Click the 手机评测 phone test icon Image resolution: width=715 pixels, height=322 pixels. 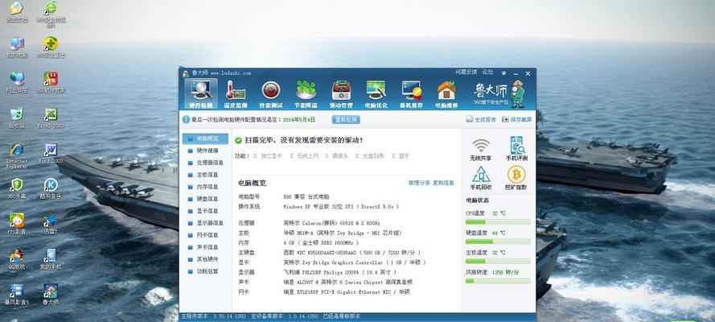pos(516,149)
